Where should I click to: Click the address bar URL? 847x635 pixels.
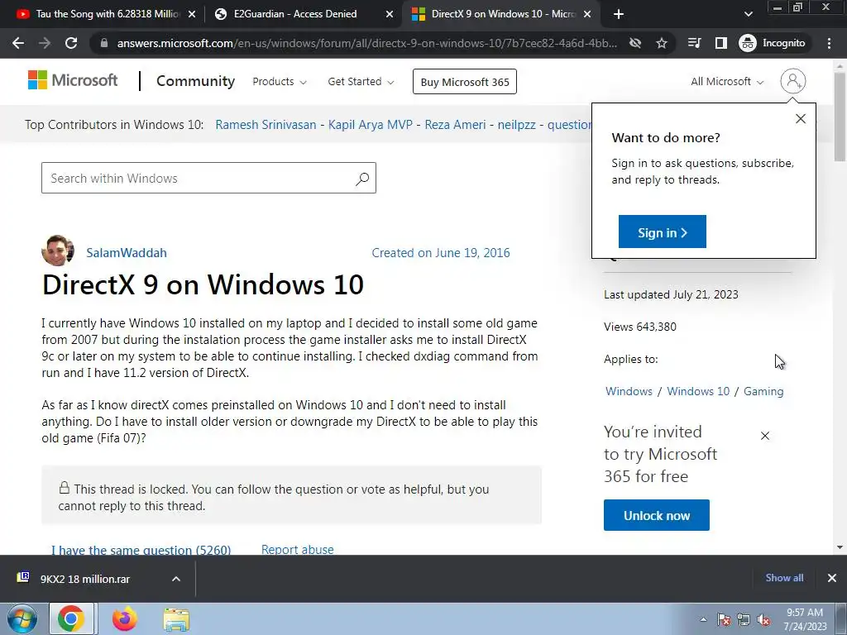pos(366,43)
